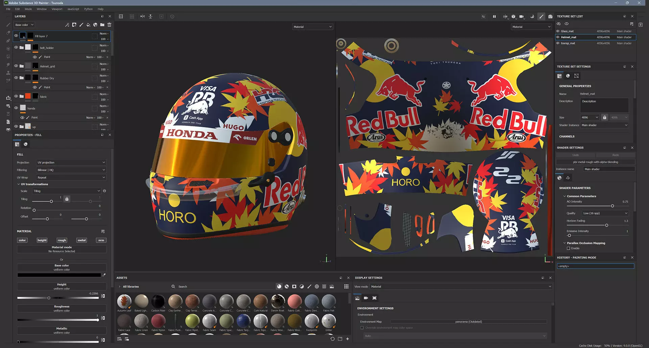Open the 3D viewport Material dropdown

pyautogui.click(x=313, y=27)
